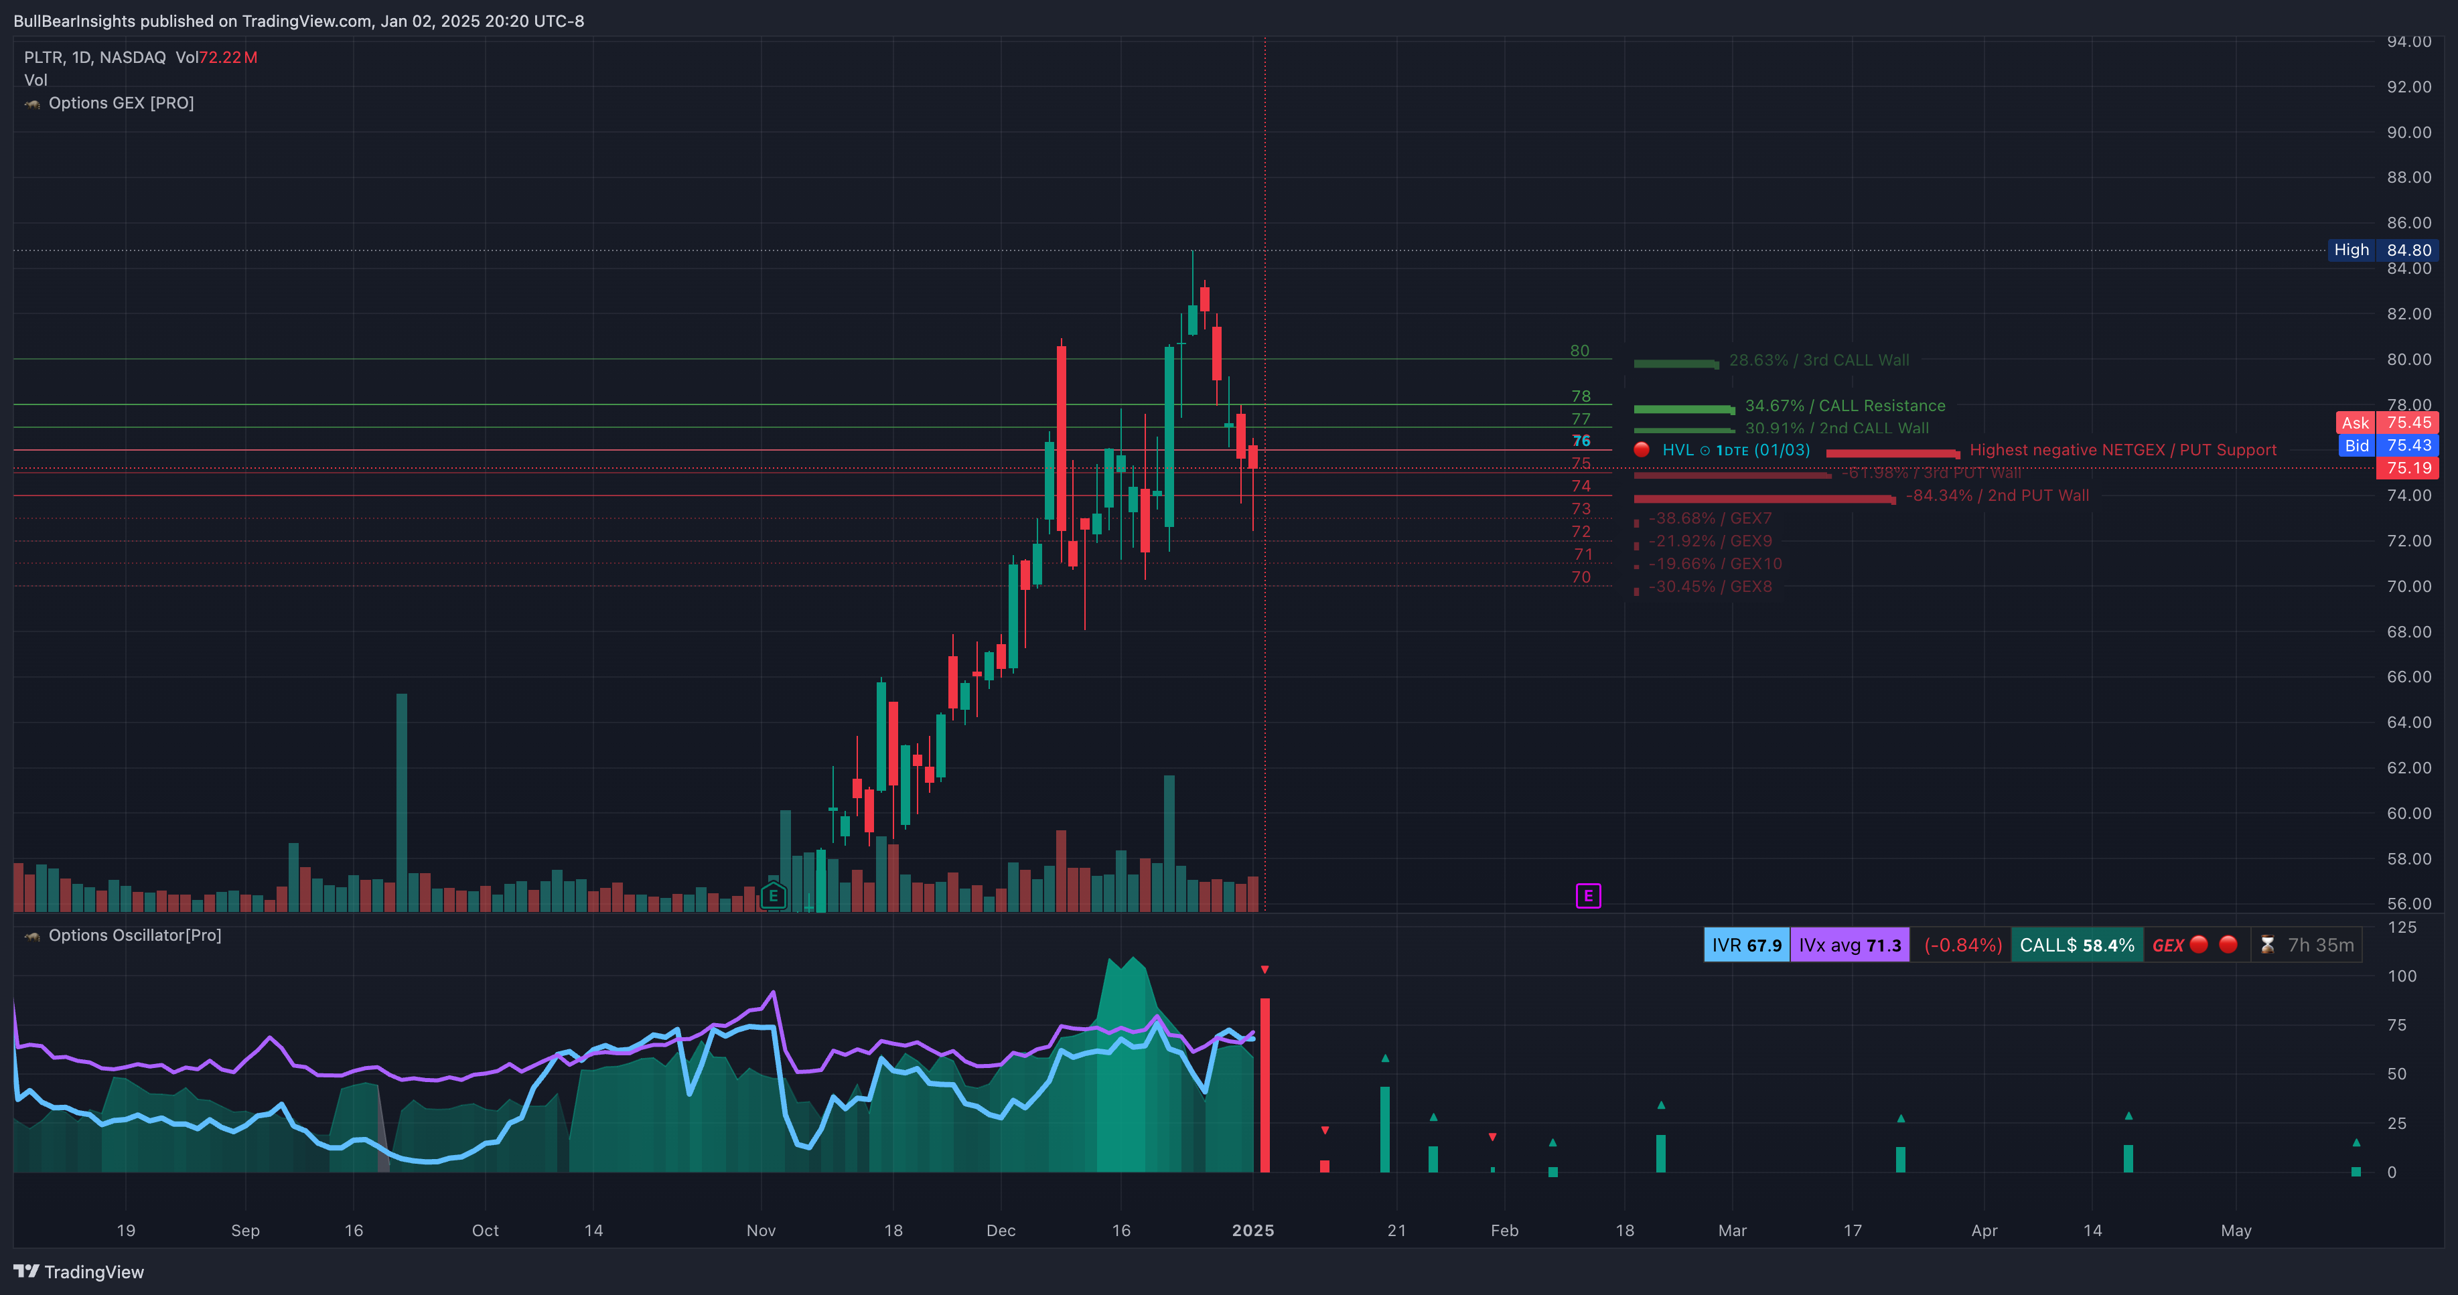Click the TradingView logo
The image size is (2458, 1295).
(78, 1271)
